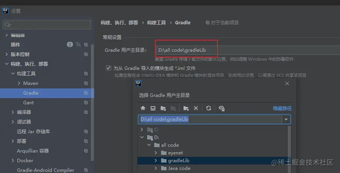Jump to Desktop directory in chooser toolbar

(153, 108)
